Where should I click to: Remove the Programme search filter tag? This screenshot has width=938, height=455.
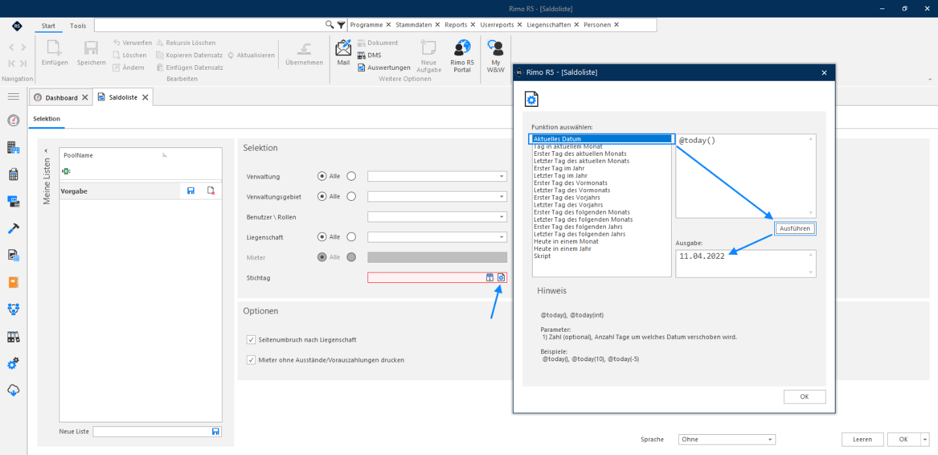388,25
